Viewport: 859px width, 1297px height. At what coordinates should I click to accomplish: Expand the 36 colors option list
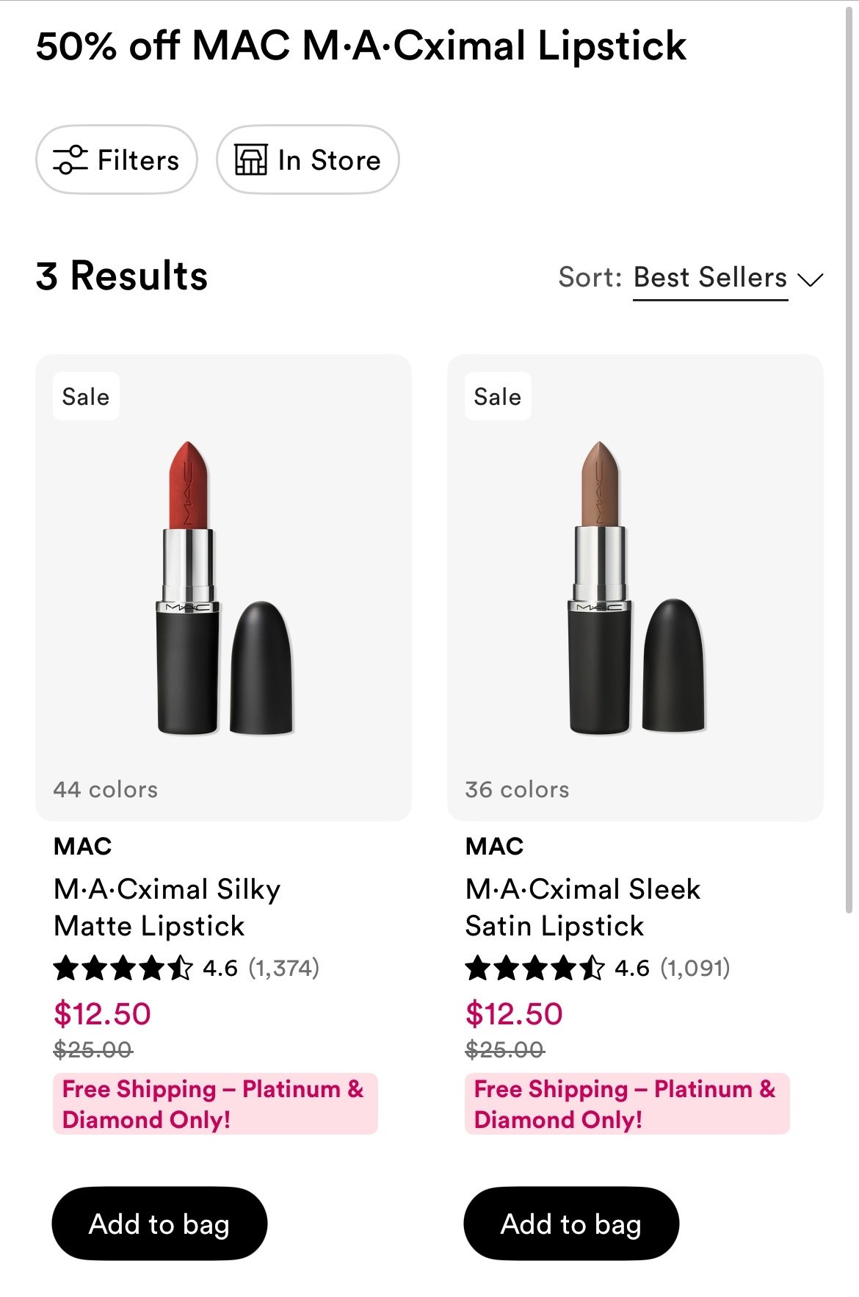516,789
